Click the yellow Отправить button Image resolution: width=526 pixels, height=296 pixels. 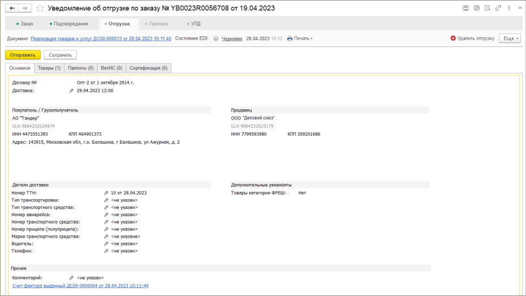pyautogui.click(x=23, y=55)
